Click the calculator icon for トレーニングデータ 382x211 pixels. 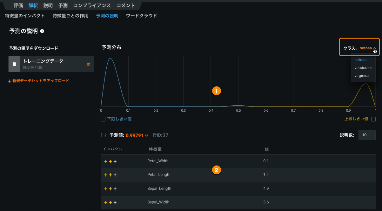(89, 64)
